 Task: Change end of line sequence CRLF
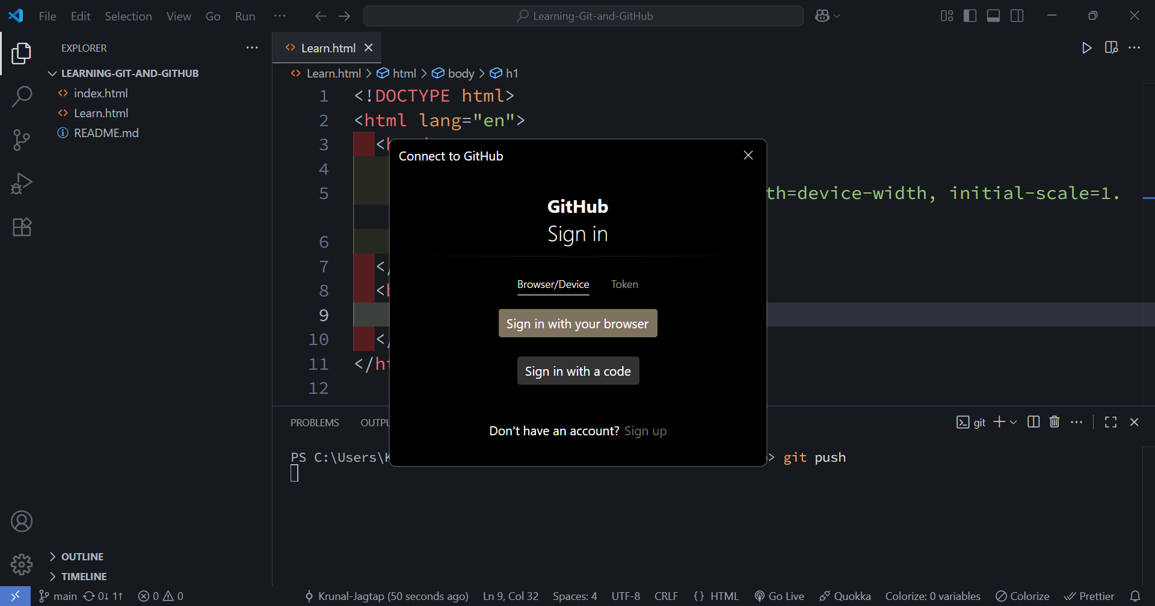[x=667, y=596]
